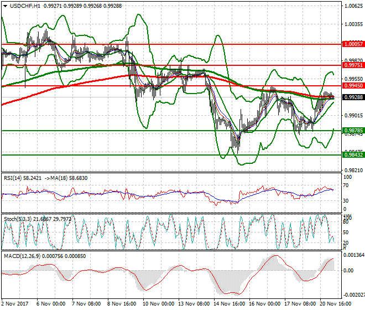Click the 100 level on RSI scale
Image resolution: width=365 pixels, height=310 pixels.
click(348, 177)
